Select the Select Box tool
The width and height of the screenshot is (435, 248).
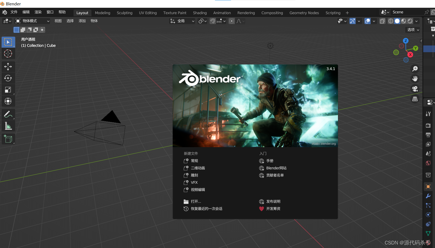point(8,42)
